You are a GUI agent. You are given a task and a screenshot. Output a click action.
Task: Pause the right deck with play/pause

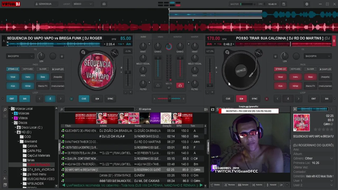(241, 99)
